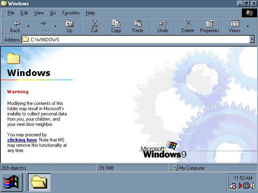The image size is (258, 193).
Task: Open the Start button with Windows flag
Action: tap(11, 182)
